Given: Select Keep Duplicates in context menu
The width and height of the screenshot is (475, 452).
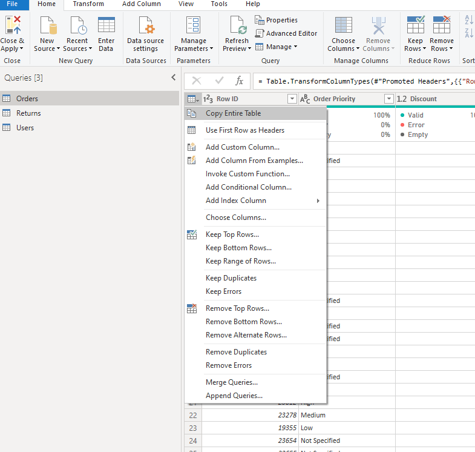Looking at the screenshot, I should tap(255, 279).
